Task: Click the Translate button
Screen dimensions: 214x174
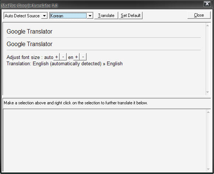Action: (106, 15)
